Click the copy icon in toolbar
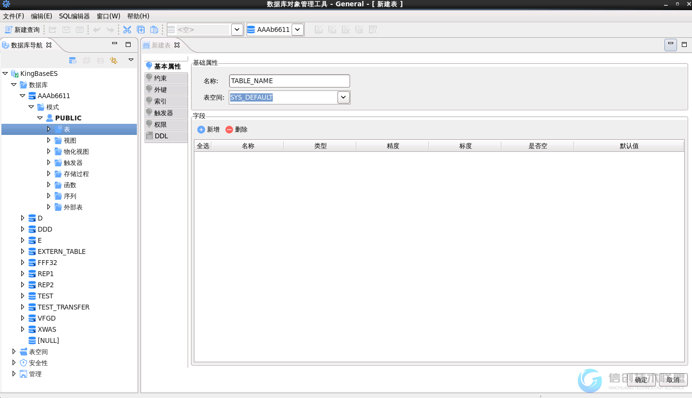The width and height of the screenshot is (692, 398). (141, 29)
